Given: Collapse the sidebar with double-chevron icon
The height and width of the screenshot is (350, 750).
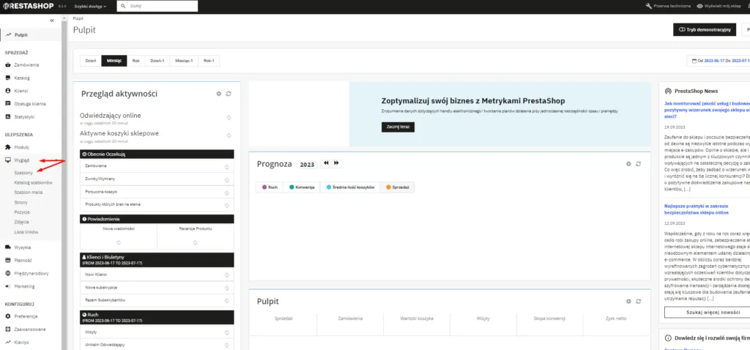Looking at the screenshot, I should point(51,20).
